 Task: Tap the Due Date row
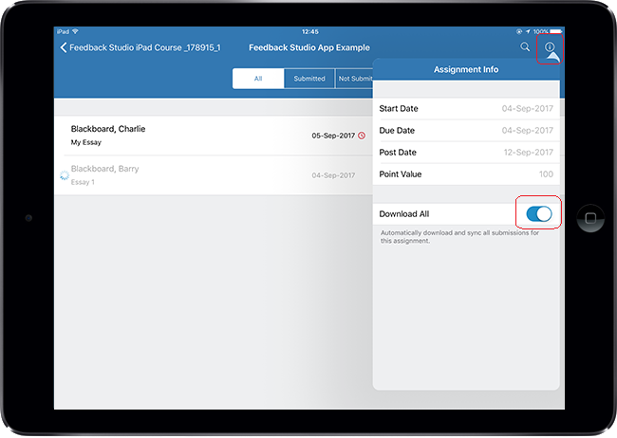(x=466, y=131)
